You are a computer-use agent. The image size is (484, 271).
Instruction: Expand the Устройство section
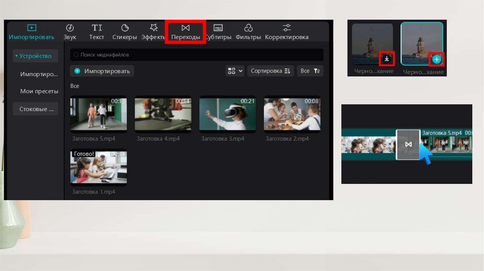(35, 56)
